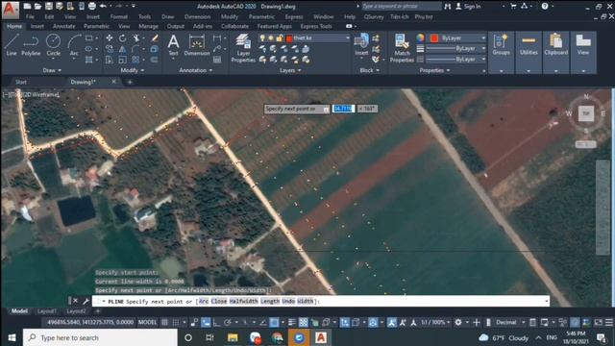Add new drawing tab with plus button
615x346 pixels.
tap(130, 82)
